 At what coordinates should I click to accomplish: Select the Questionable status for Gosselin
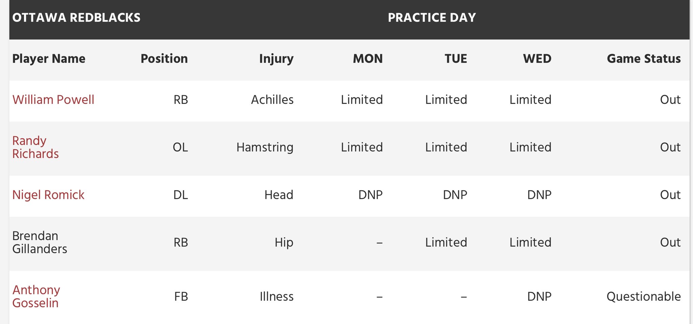click(x=644, y=297)
